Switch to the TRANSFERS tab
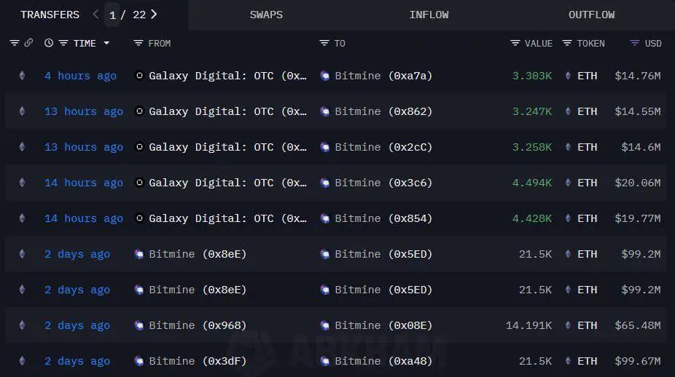 (50, 15)
